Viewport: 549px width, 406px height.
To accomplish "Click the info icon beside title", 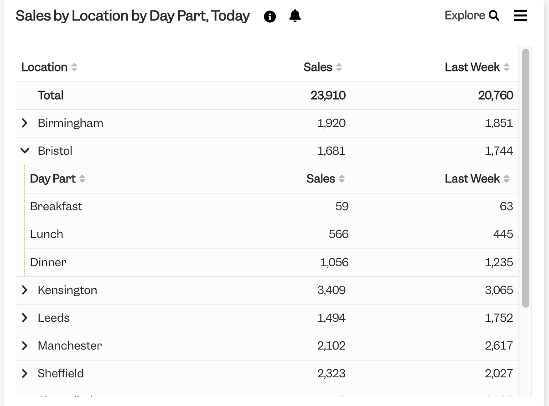I will click(x=270, y=17).
